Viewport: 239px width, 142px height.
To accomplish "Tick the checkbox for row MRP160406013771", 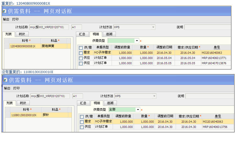I will coord(81,58).
